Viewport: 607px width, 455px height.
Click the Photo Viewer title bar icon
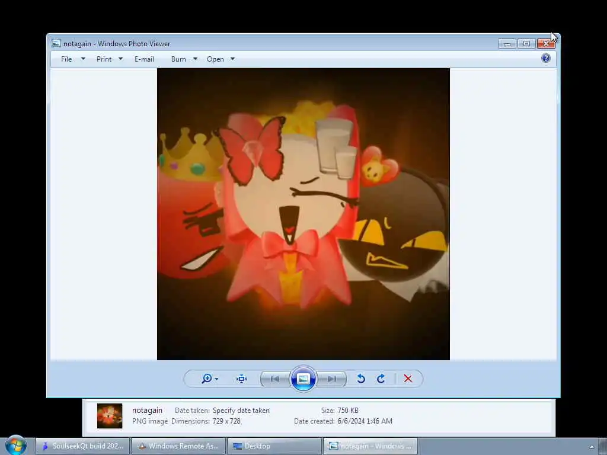[56, 43]
